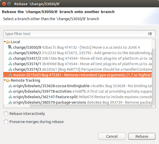This screenshot has width=159, height=144.
Task: Toggle Preserve merges during rebase
Action: [6, 122]
